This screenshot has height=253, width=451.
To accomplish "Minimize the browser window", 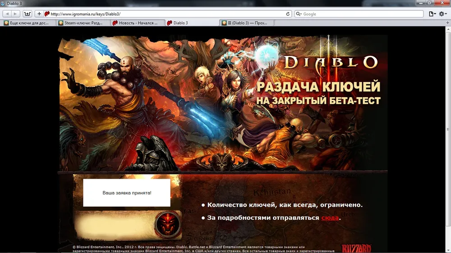I will pyautogui.click(x=421, y=3).
